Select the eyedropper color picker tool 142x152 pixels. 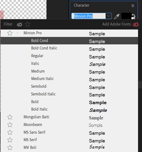[117, 16]
